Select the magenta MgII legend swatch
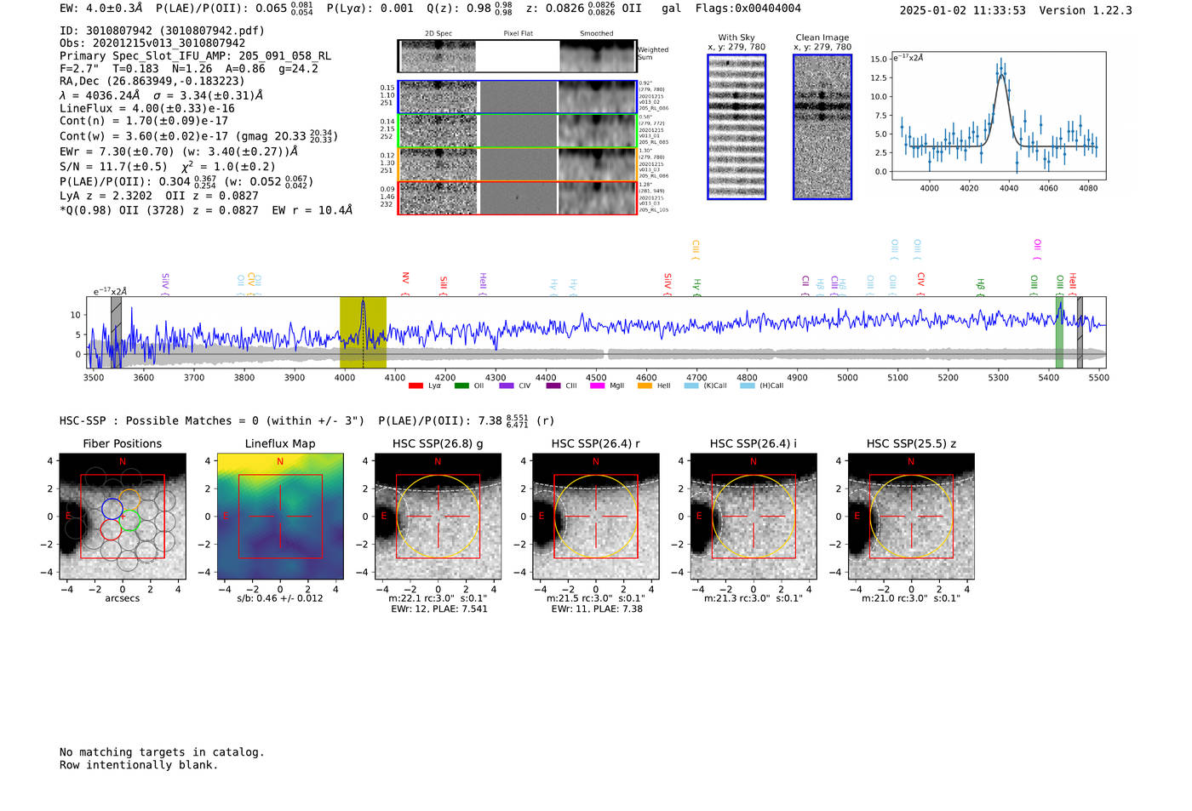 click(x=597, y=386)
